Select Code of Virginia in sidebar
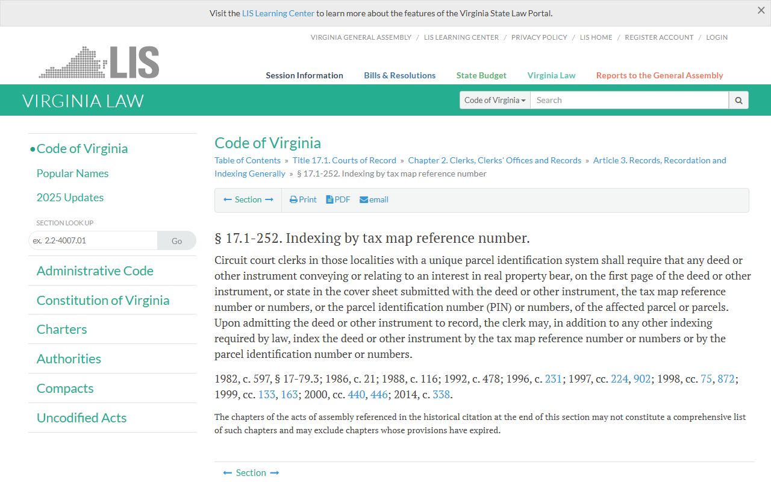The image size is (771, 482). click(x=82, y=148)
